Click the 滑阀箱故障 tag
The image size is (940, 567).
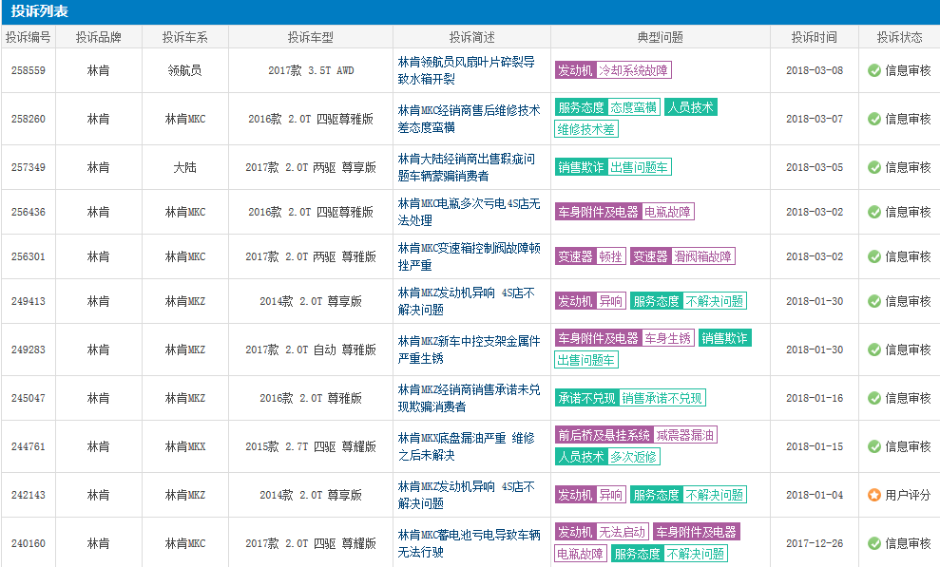click(x=702, y=256)
